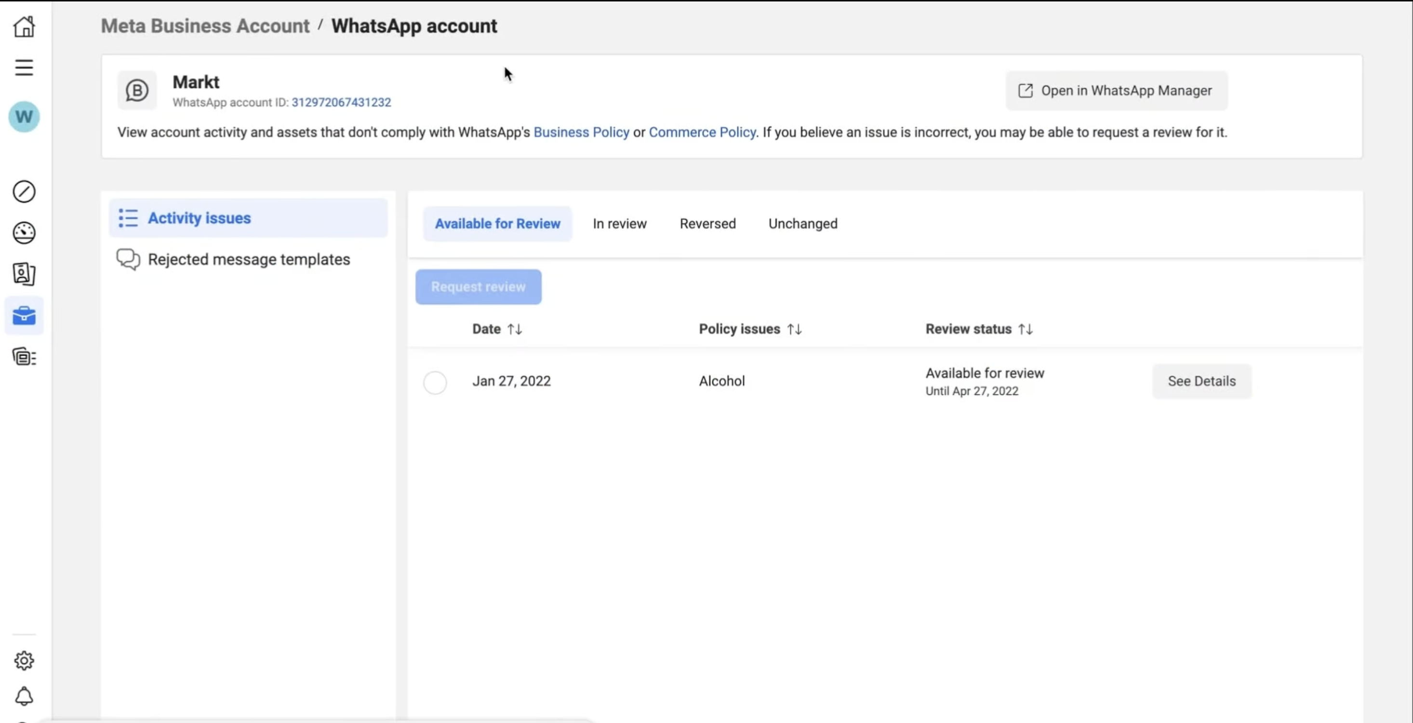Click See Details for Alcohol issue

pos(1201,381)
